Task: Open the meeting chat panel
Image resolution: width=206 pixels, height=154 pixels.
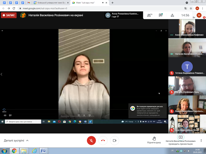Action: [x=160, y=15]
